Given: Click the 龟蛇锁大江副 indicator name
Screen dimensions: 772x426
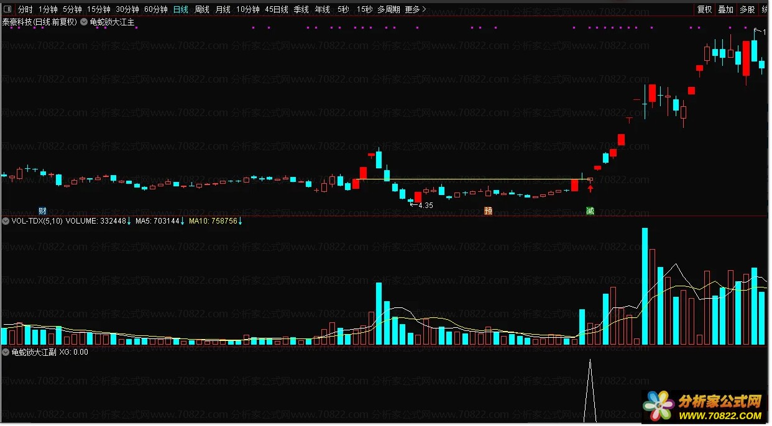Looking at the screenshot, I should click(x=34, y=351).
